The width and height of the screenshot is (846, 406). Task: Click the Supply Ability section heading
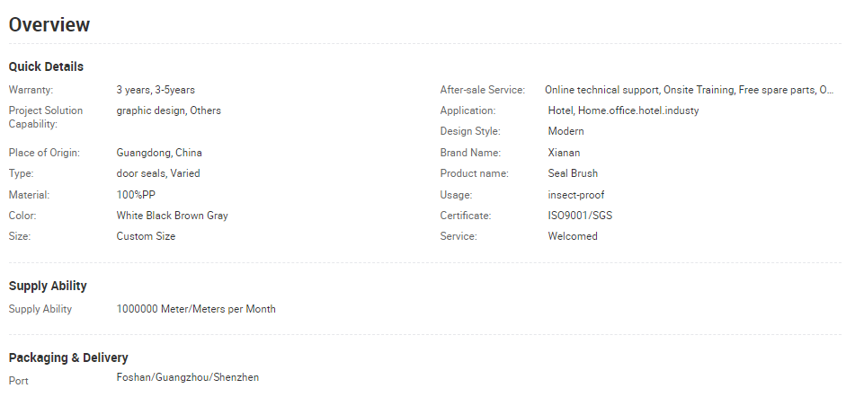pyautogui.click(x=48, y=286)
